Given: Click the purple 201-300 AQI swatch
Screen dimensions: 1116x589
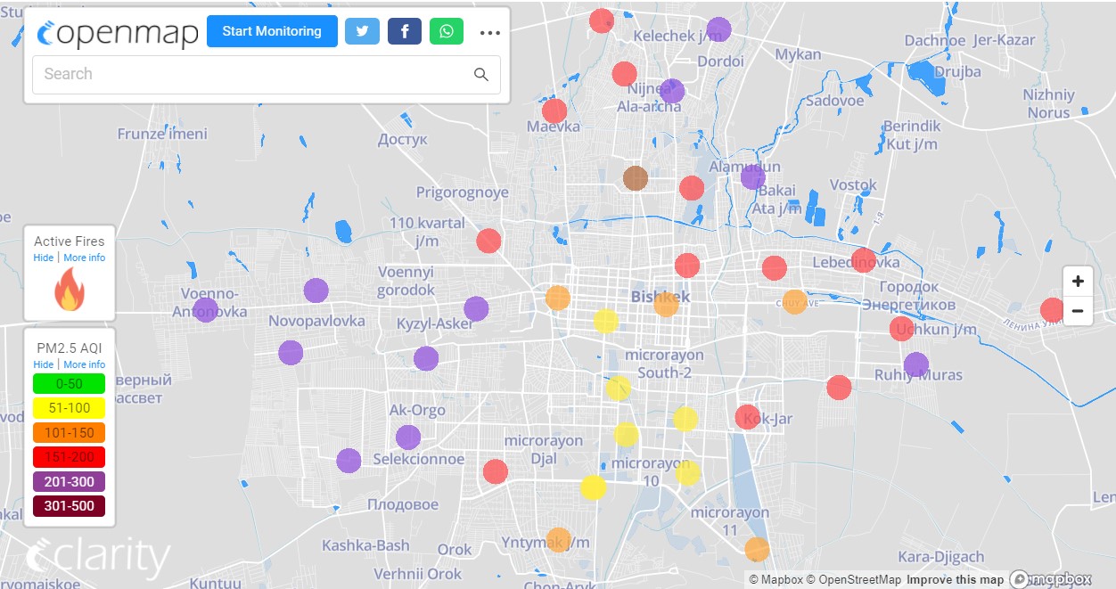Looking at the screenshot, I should pyautogui.click(x=69, y=482).
